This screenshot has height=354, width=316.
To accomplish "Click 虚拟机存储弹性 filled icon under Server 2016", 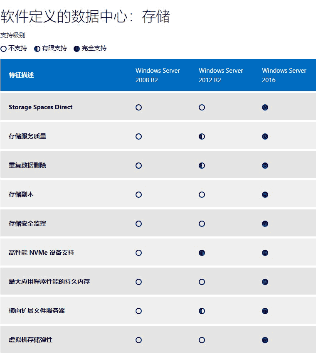I will 265,340.
